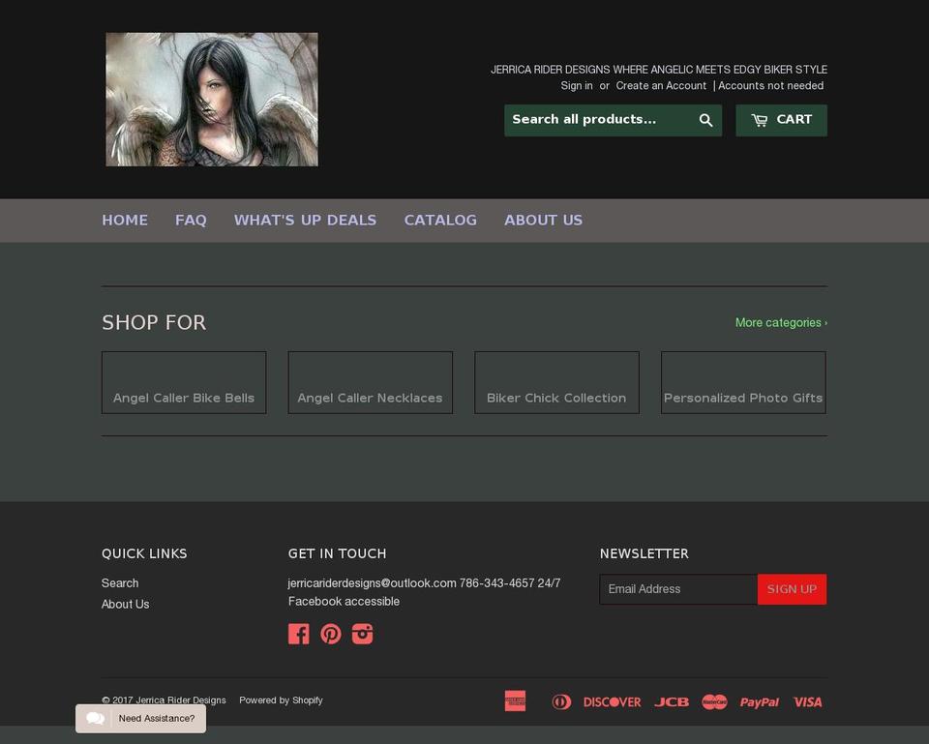The height and width of the screenshot is (744, 929).
Task: Open the Pinterest icon link
Action: pyautogui.click(x=331, y=634)
